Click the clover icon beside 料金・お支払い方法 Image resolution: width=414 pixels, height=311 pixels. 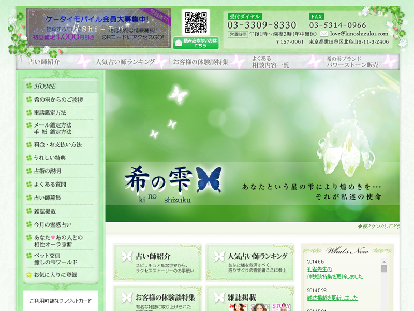click(x=29, y=145)
